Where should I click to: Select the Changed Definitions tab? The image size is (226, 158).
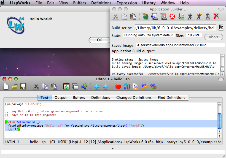click(134, 97)
